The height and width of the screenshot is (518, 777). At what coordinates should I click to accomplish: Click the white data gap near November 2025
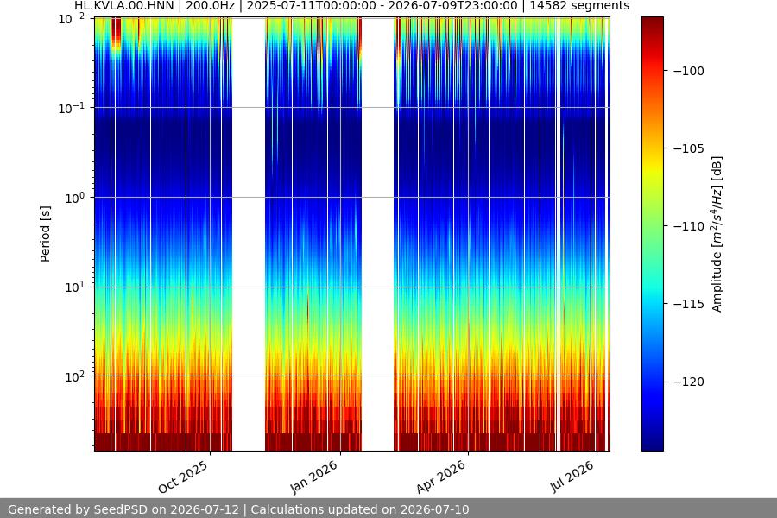pyautogui.click(x=249, y=234)
